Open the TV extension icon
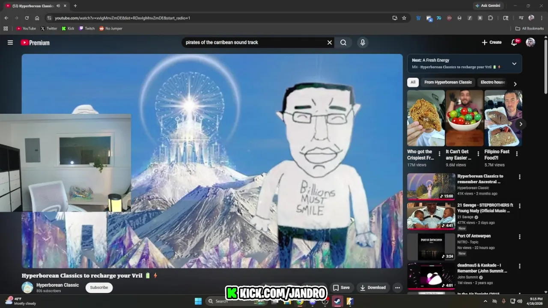 click(418, 18)
